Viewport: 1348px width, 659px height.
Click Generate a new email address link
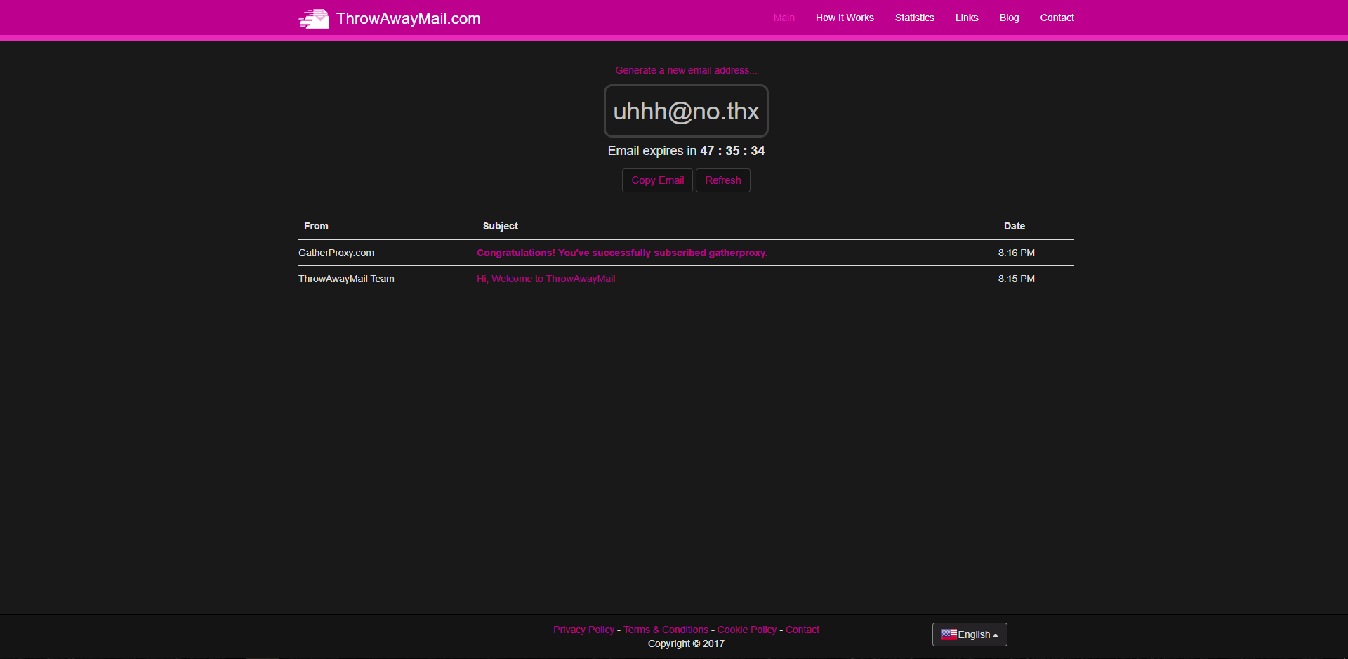pyautogui.click(x=686, y=70)
